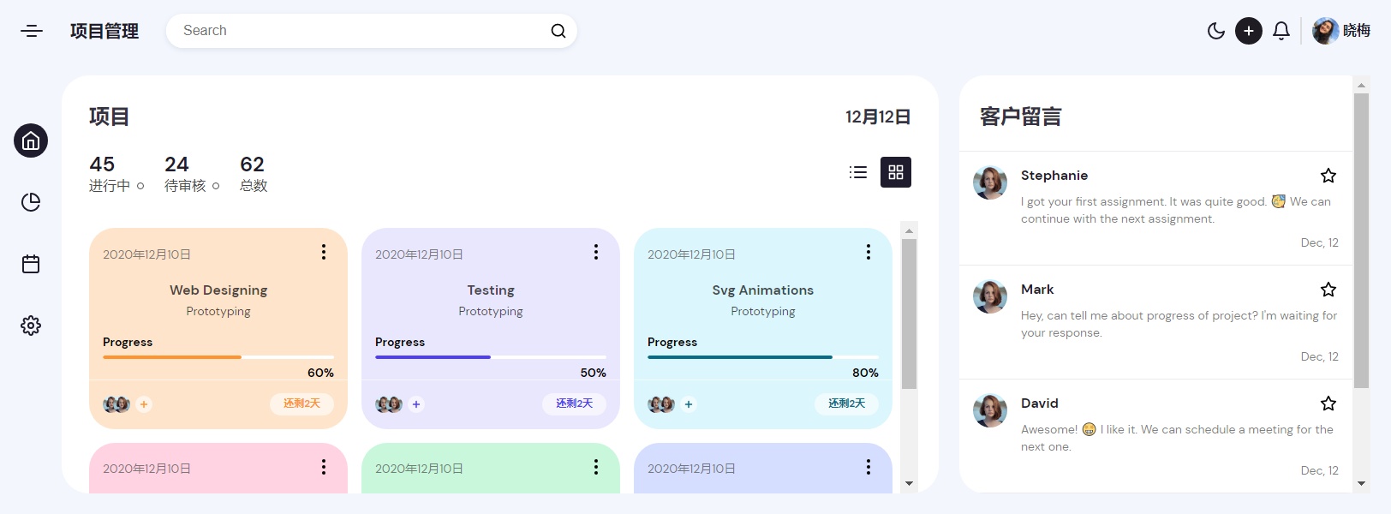1391x514 pixels.
Task: Add participant to Web Designing card
Action: coord(144,404)
